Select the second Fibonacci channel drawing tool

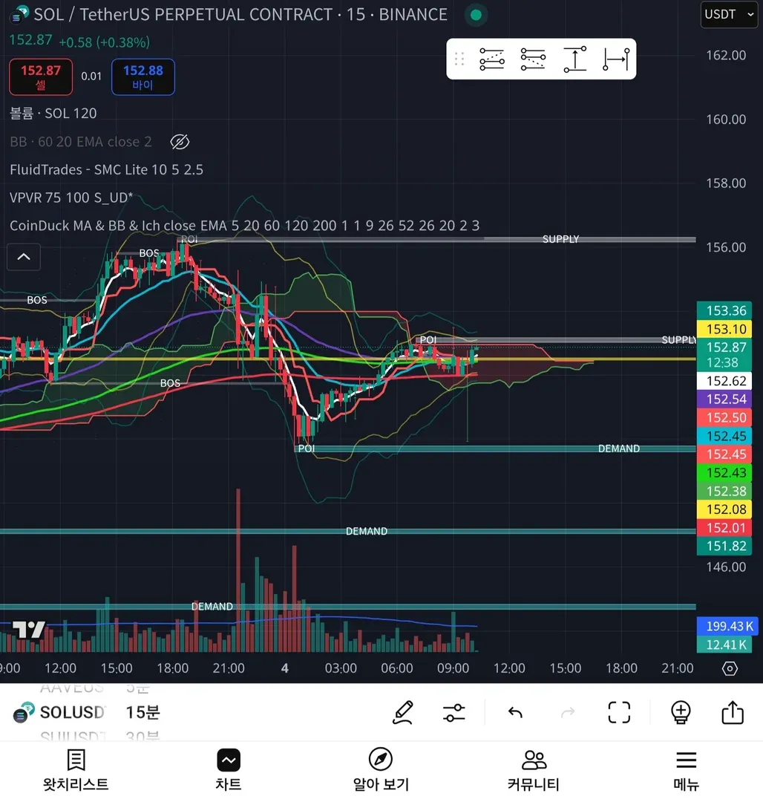pyautogui.click(x=532, y=59)
